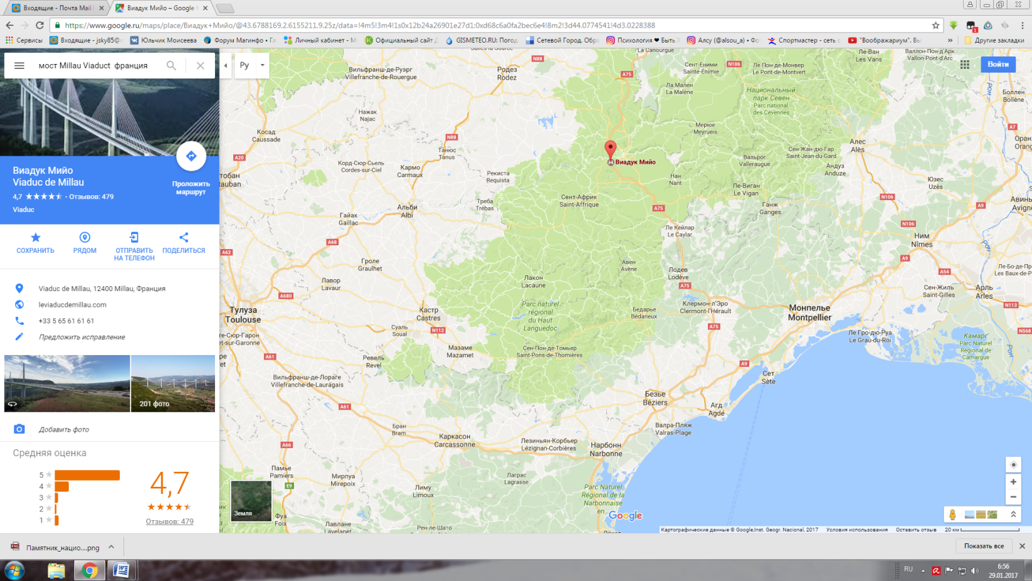
Task: Open the Google apps grid icon
Action: (x=965, y=64)
